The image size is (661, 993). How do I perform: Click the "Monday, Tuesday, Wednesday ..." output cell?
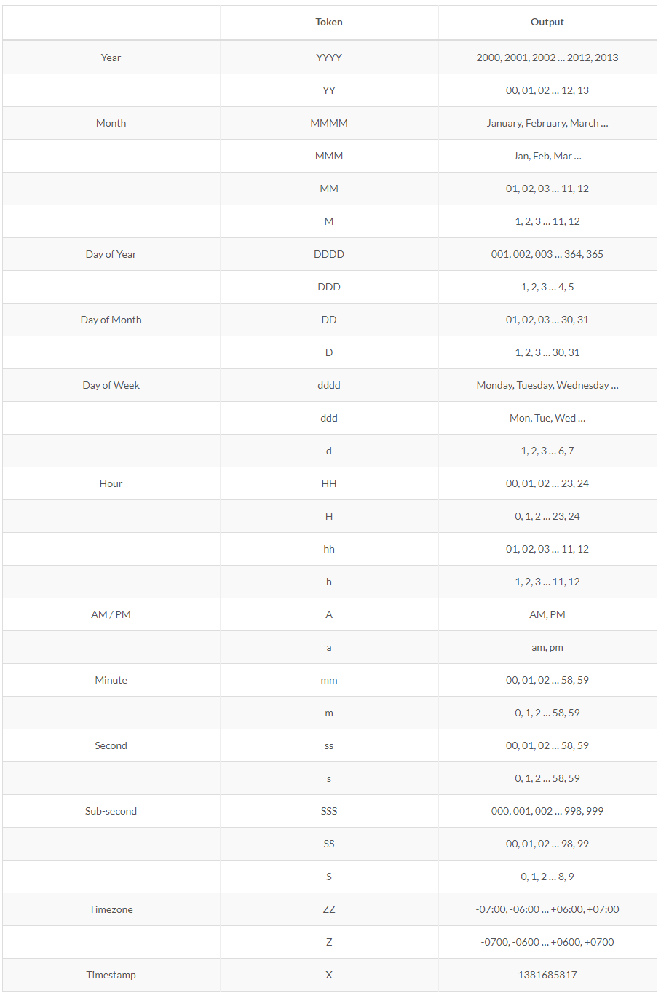(x=547, y=385)
